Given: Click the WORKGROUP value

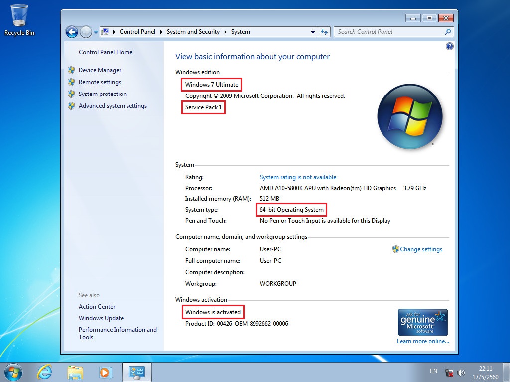Looking at the screenshot, I should (x=278, y=283).
